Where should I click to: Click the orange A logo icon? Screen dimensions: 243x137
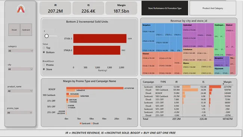coord(21,9)
